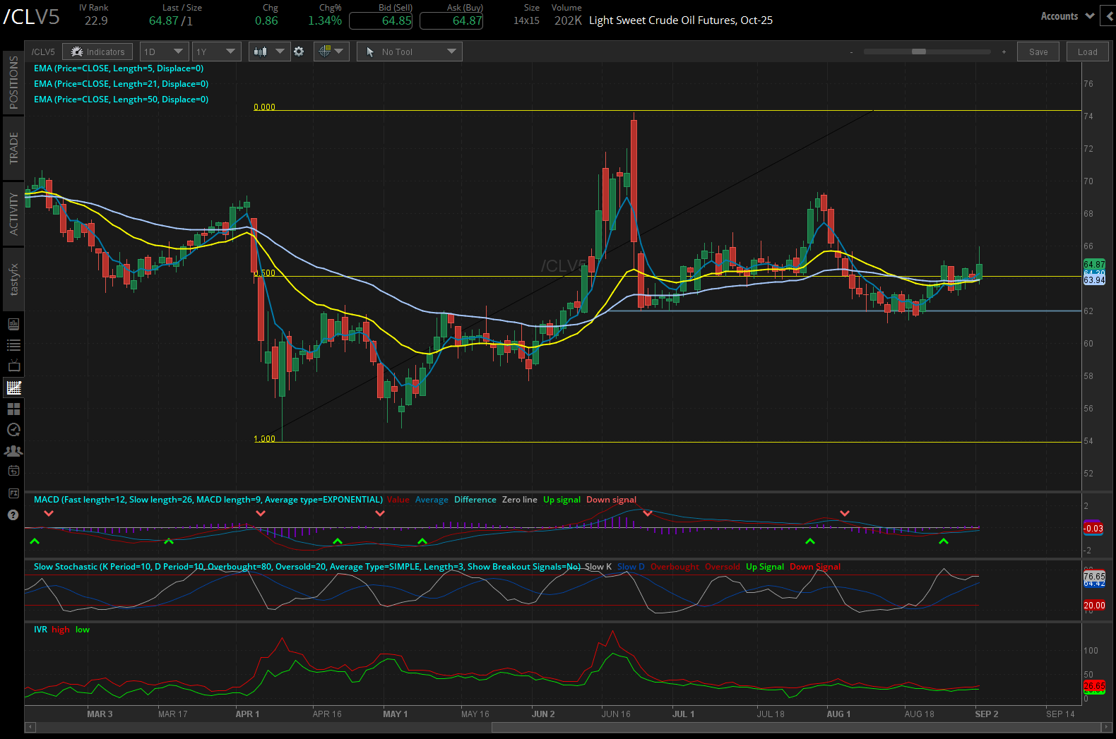
Task: Open the four-square grid layout icon in sidebar
Action: point(13,409)
